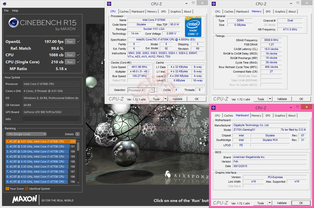The width and height of the screenshot is (314, 208).
Task: Select Caches tab in Mainboard window
Action: [x=229, y=116]
